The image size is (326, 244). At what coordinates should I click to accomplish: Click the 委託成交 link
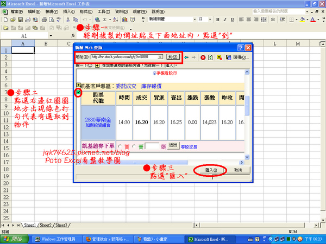point(126,86)
